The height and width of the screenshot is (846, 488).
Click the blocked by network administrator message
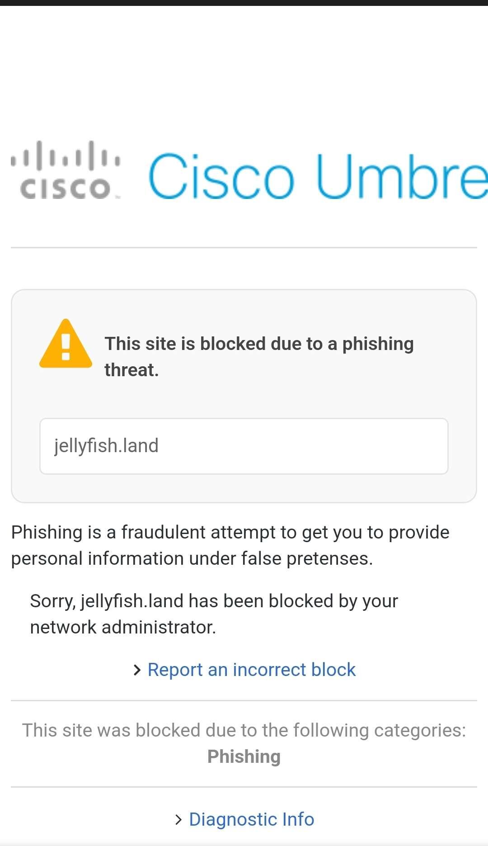[x=214, y=614]
